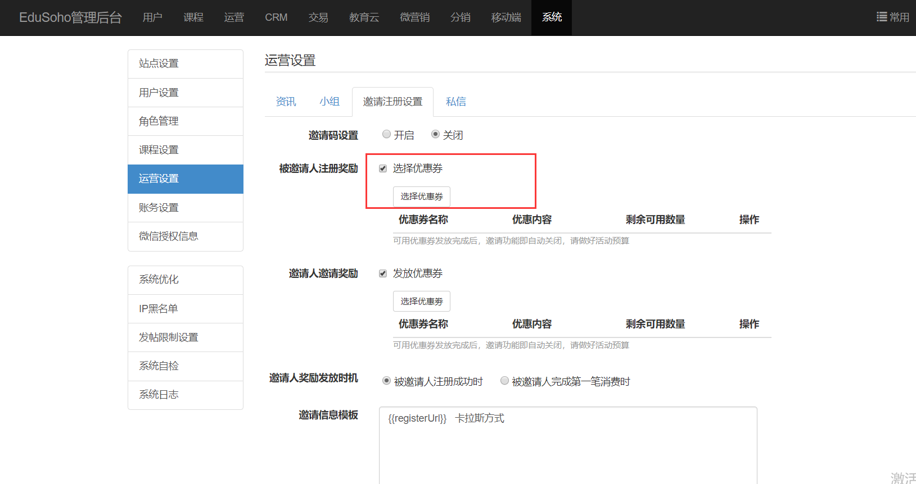The height and width of the screenshot is (484, 916).
Task: Toggle the 发放优惠券 checkbox
Action: (x=383, y=273)
